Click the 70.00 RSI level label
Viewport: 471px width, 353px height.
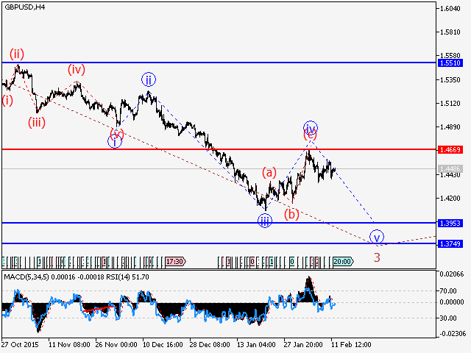[448, 291]
